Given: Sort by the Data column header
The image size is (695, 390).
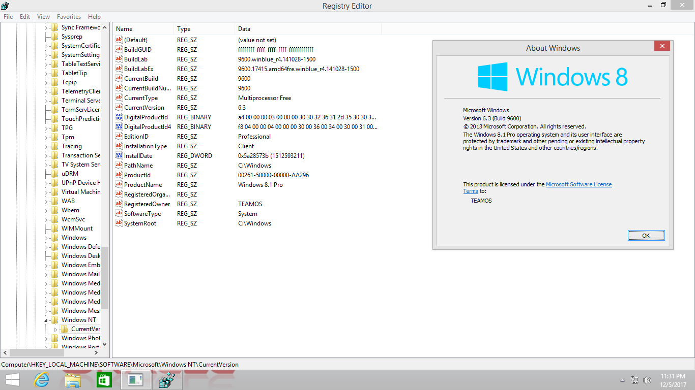Looking at the screenshot, I should point(308,29).
